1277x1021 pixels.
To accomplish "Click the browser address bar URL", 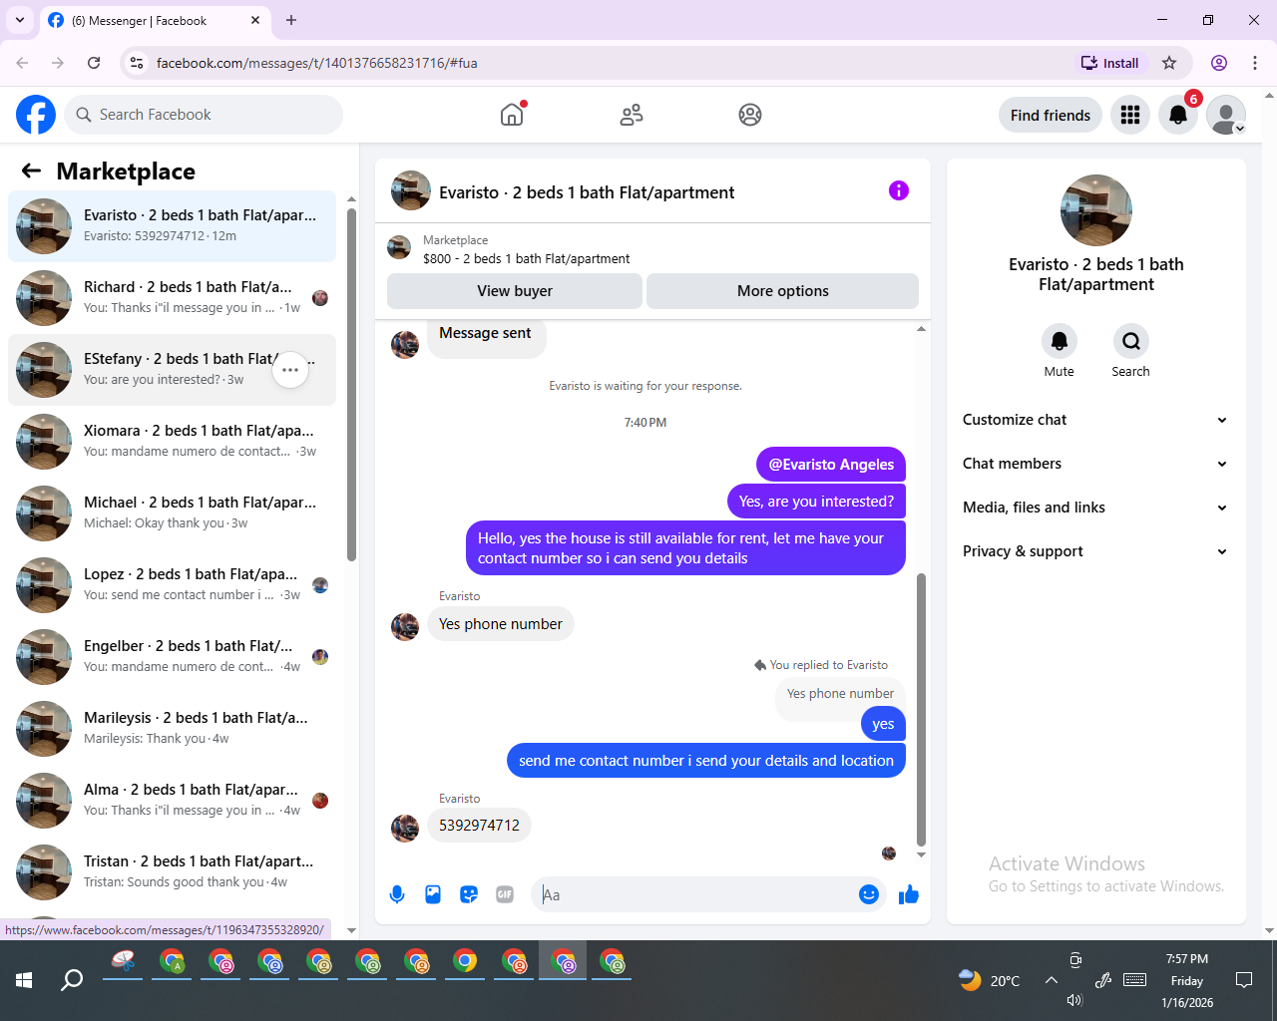I will point(317,63).
